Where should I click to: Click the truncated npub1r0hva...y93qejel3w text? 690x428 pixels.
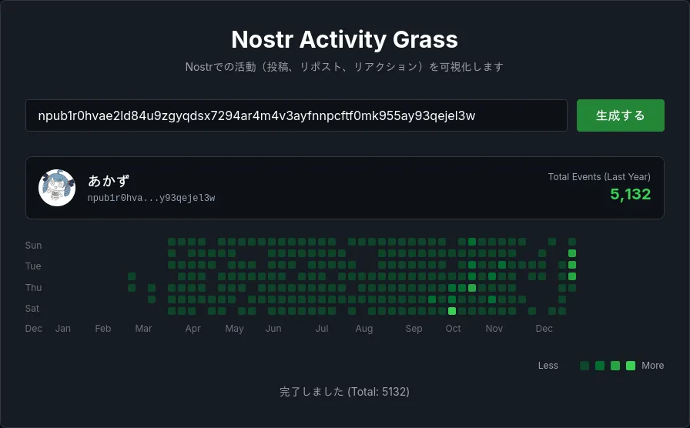[x=151, y=198]
